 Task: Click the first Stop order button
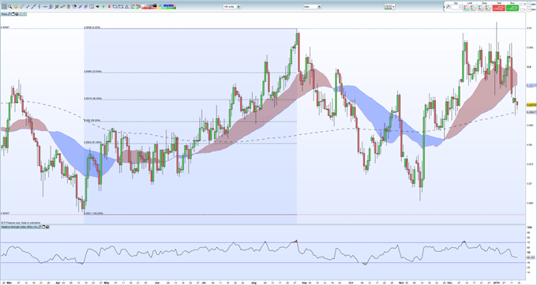(x=481, y=8)
